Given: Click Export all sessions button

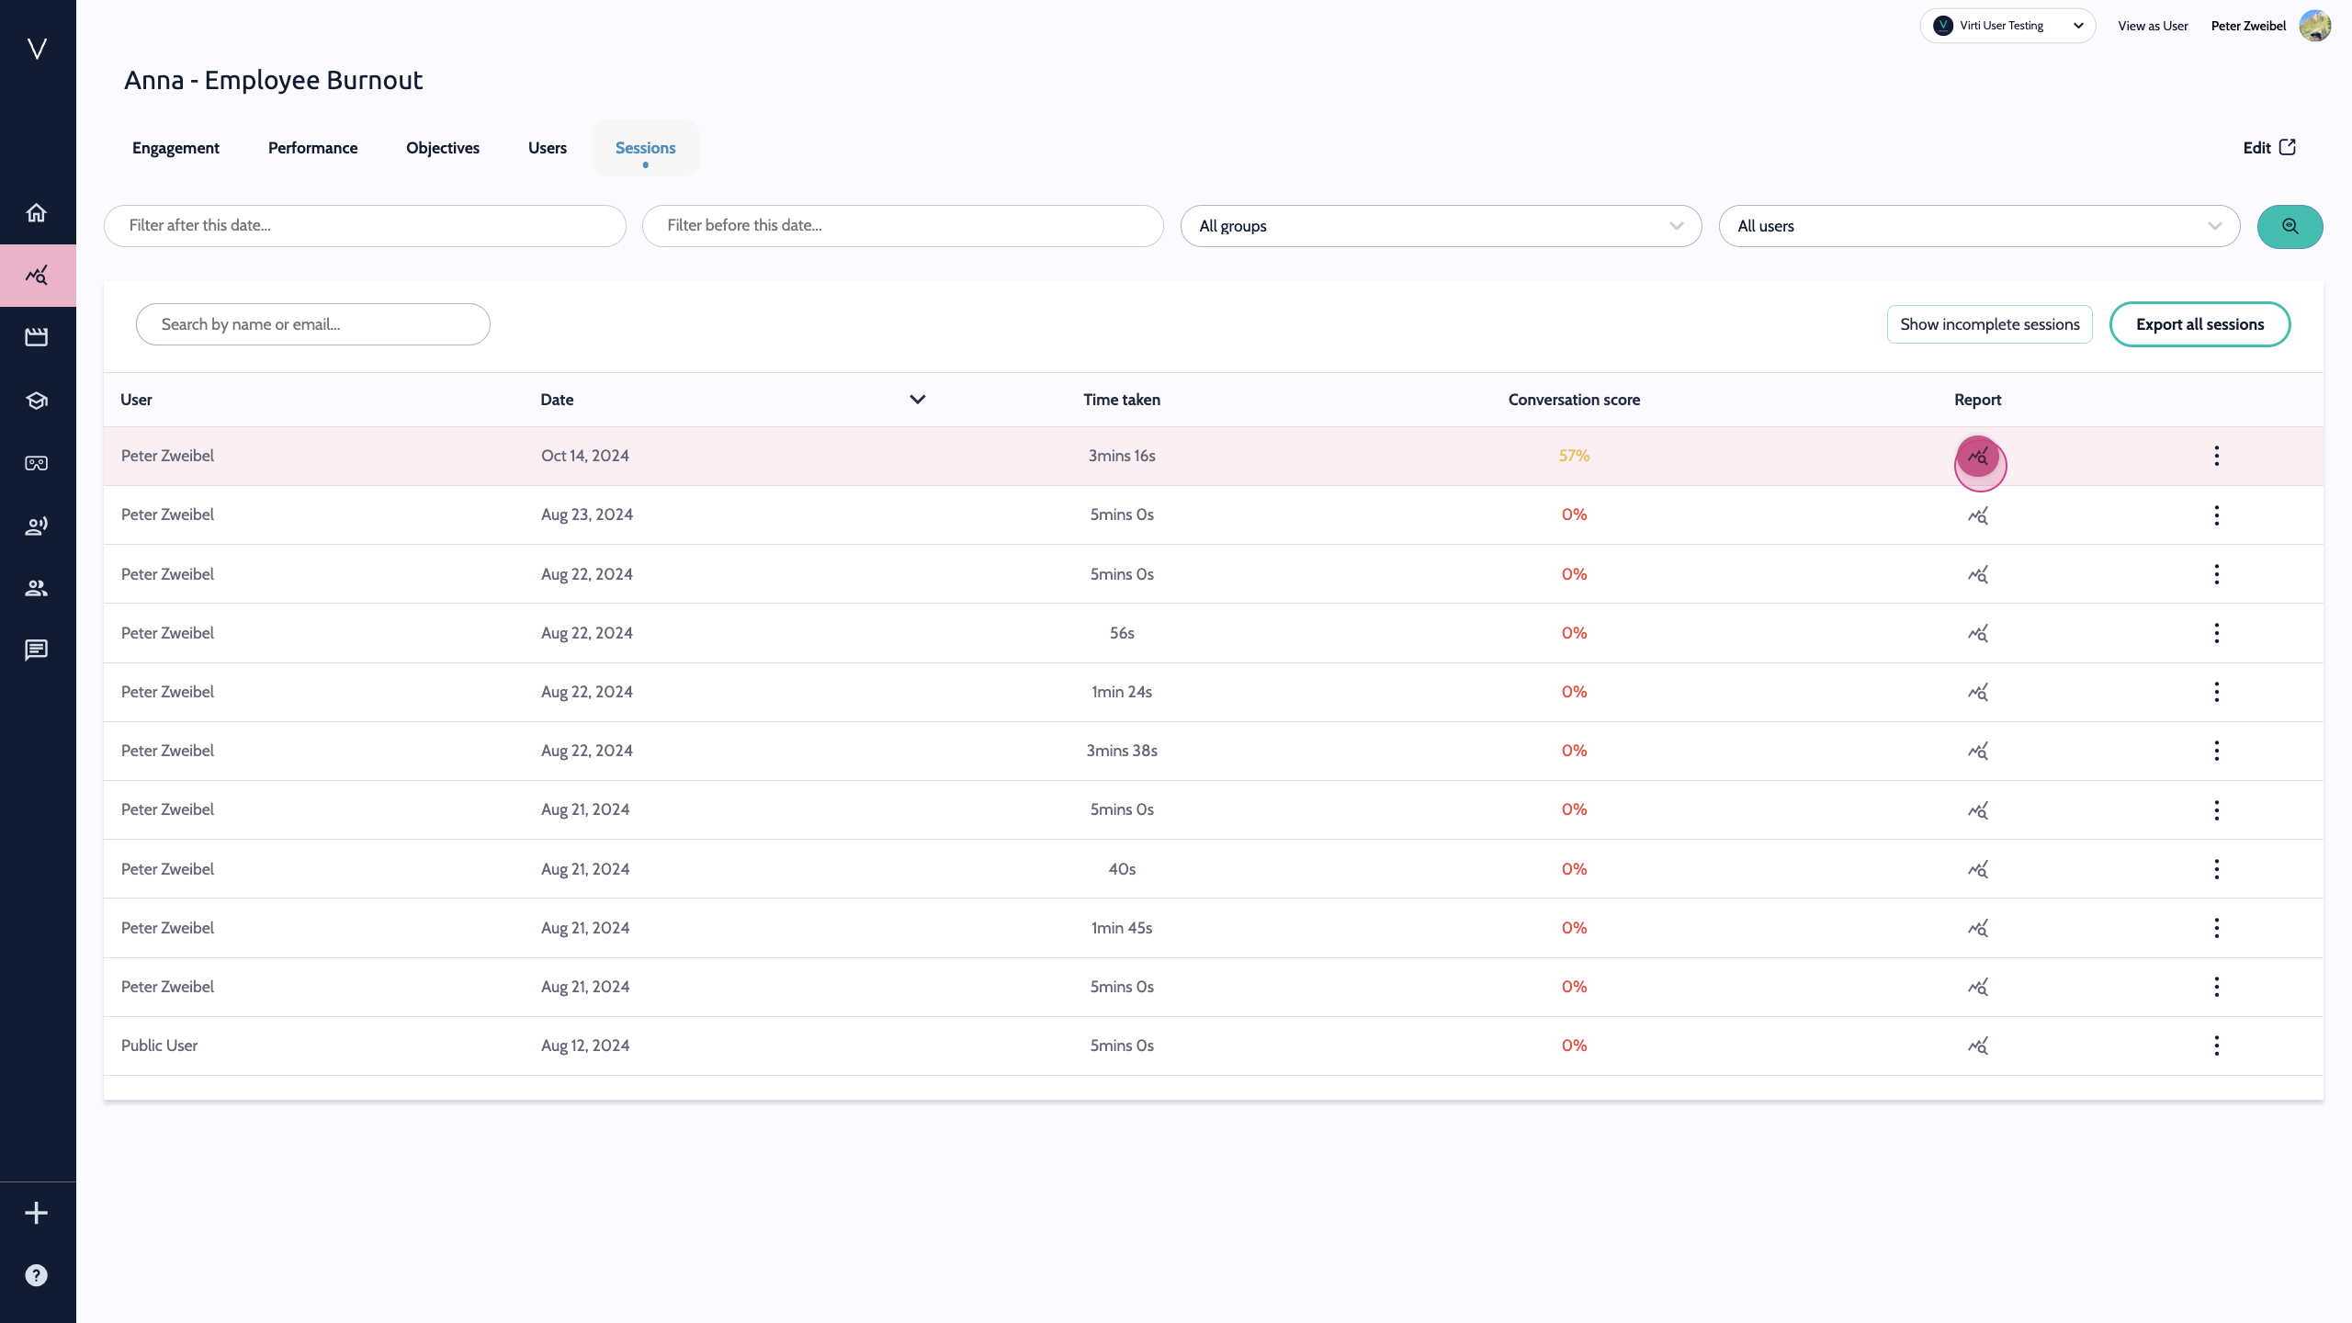Looking at the screenshot, I should pyautogui.click(x=2199, y=324).
